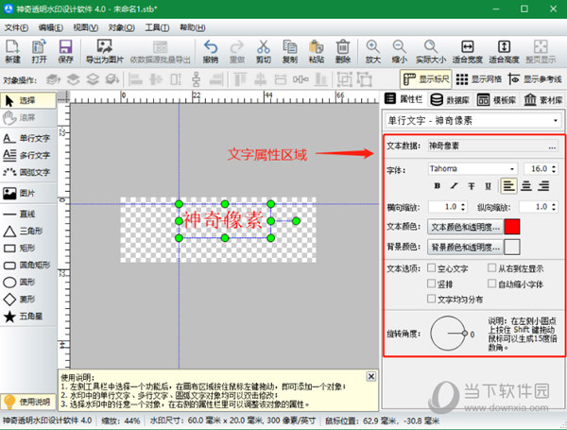Click the 新建 (New) toolbar icon
567x430 pixels.
click(x=12, y=51)
